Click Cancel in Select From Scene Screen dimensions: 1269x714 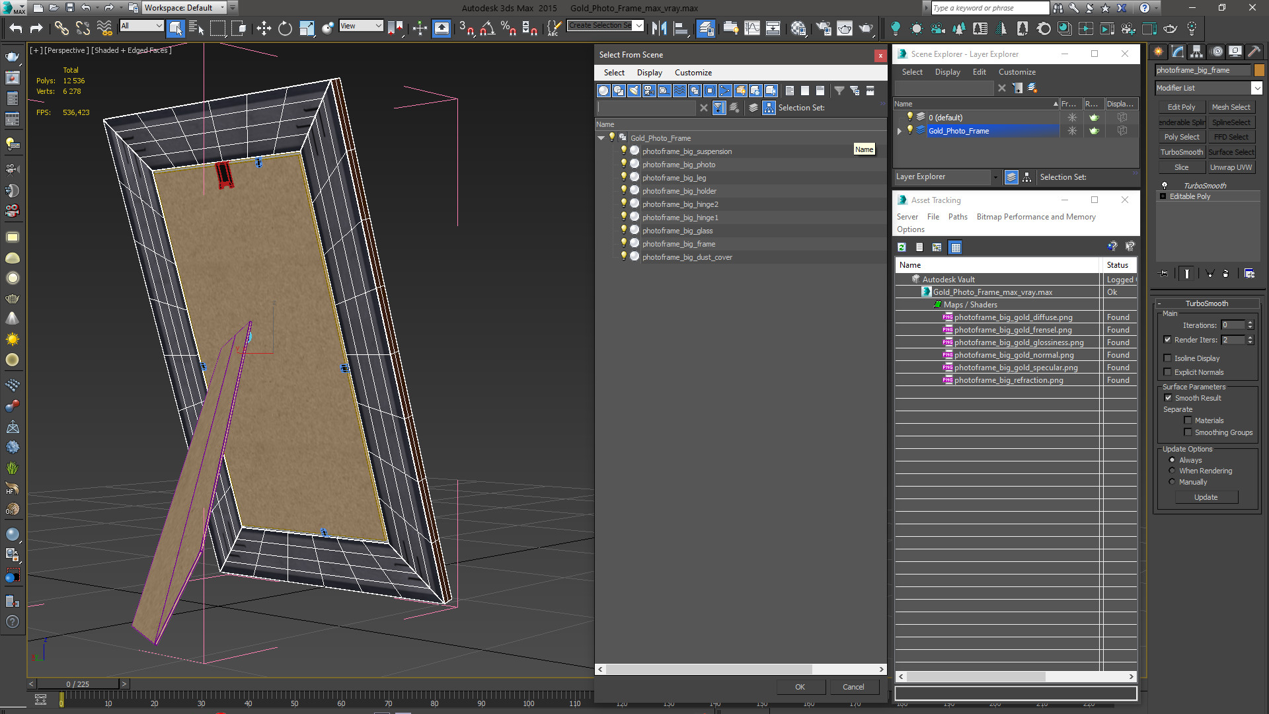coord(853,687)
